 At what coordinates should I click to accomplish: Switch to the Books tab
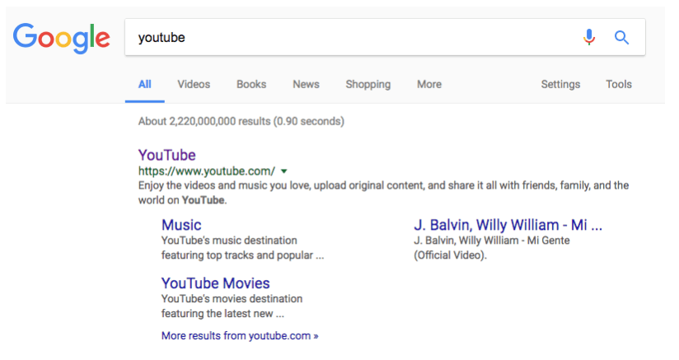point(251,84)
